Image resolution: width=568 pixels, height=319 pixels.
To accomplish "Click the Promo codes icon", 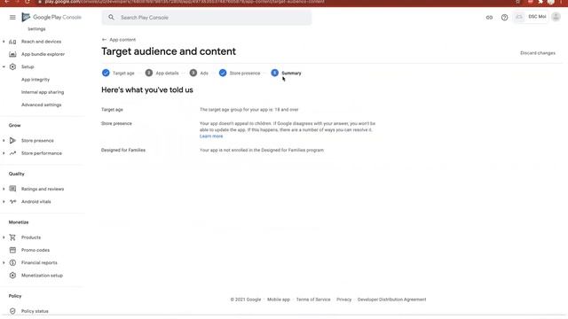I will 12,250.
